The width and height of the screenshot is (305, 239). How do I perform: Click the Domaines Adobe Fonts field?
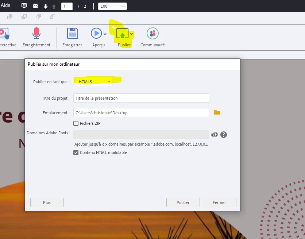tap(141, 134)
